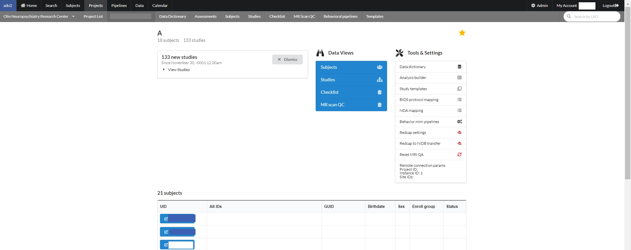The height and width of the screenshot is (250, 631).
Task: Click the Study templates copy icon
Action: coord(459,89)
